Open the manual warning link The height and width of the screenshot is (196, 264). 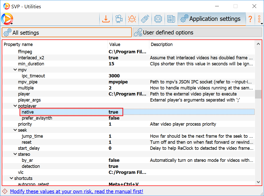pyautogui.click(x=77, y=191)
